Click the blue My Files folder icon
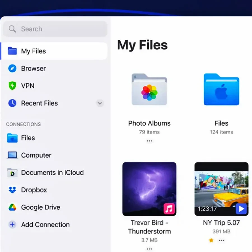The height and width of the screenshot is (252, 252). [12, 51]
